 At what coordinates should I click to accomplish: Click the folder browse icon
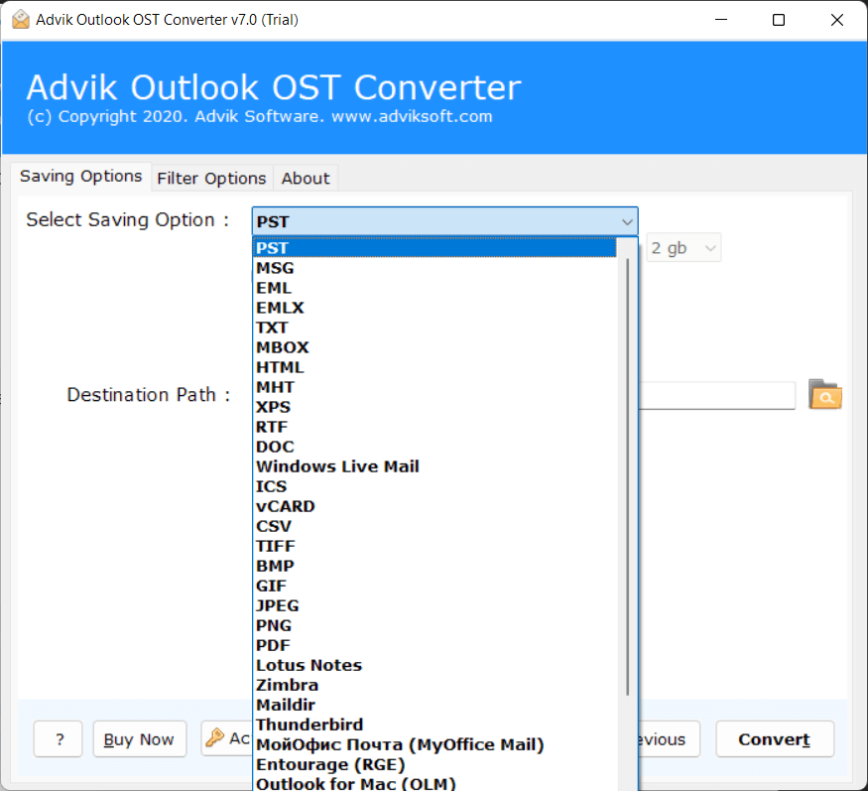pos(824,395)
